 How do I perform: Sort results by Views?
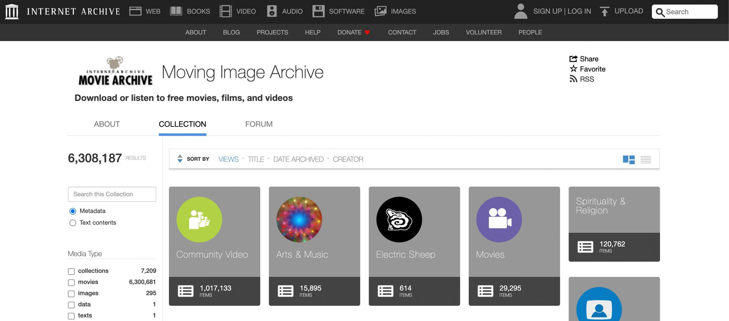tap(228, 159)
